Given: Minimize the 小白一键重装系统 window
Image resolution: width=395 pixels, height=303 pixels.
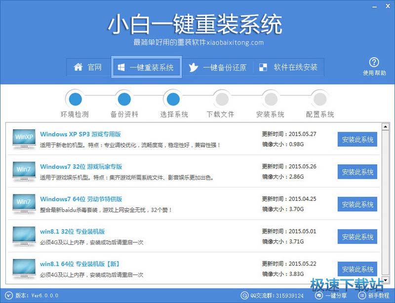Looking at the screenshot, I should point(375,6).
